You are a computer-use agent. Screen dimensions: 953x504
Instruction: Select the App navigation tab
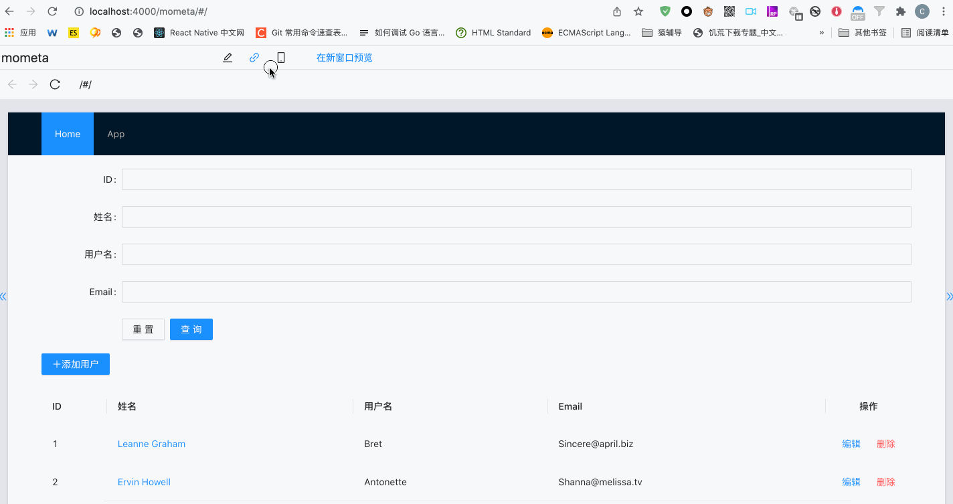point(116,134)
